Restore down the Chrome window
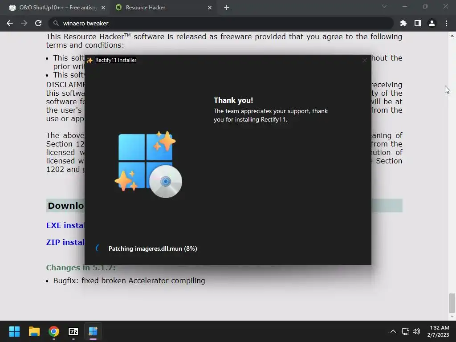The image size is (456, 342). click(x=425, y=6)
